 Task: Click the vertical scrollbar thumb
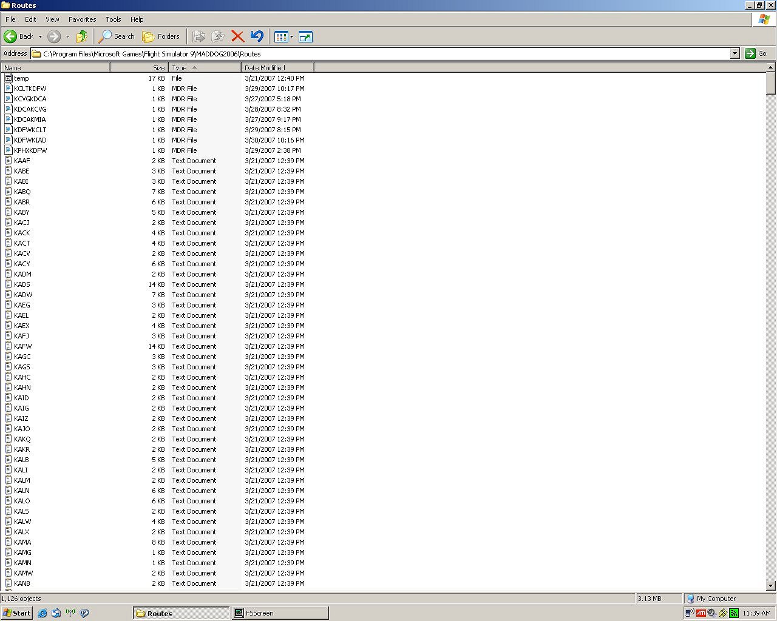pos(771,83)
